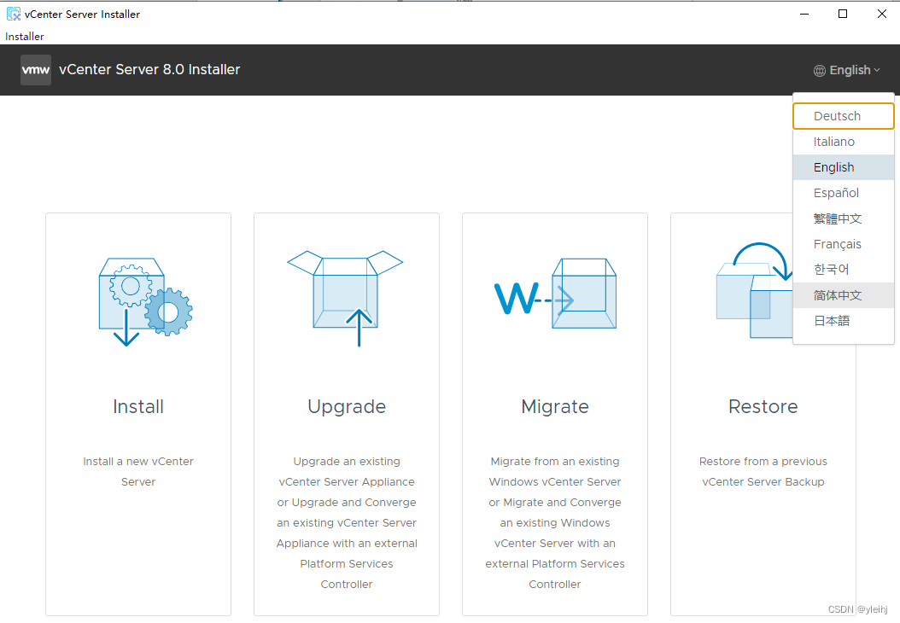
Task: Click the Migrate Windows-to-box icon
Action: click(x=555, y=293)
